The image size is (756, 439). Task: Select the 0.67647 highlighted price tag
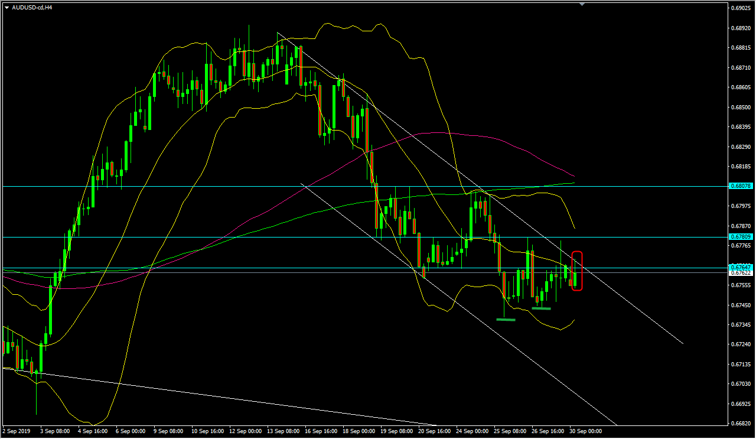coord(742,268)
